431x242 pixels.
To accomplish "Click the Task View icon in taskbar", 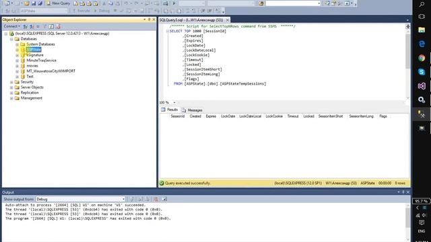I will 422,16.
